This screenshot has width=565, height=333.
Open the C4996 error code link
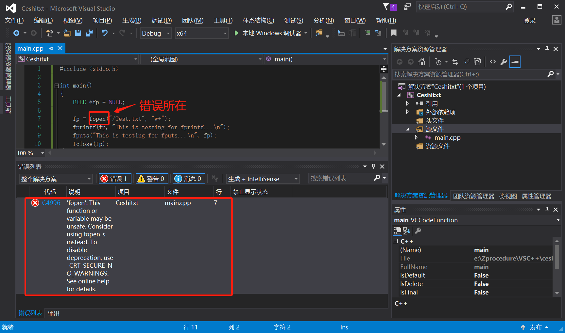pyautogui.click(x=51, y=203)
